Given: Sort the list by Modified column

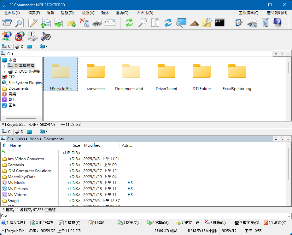Looking at the screenshot, I should click(x=92, y=145).
